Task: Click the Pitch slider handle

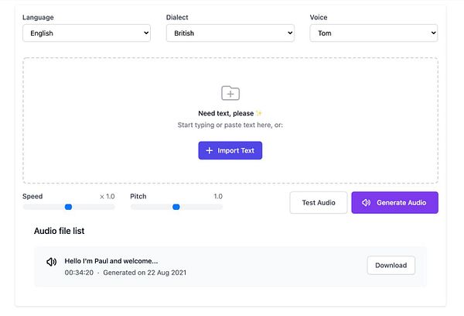Action: click(176, 207)
